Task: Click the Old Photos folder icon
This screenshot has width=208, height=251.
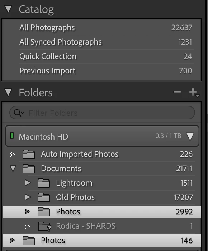Action: pos(44,197)
